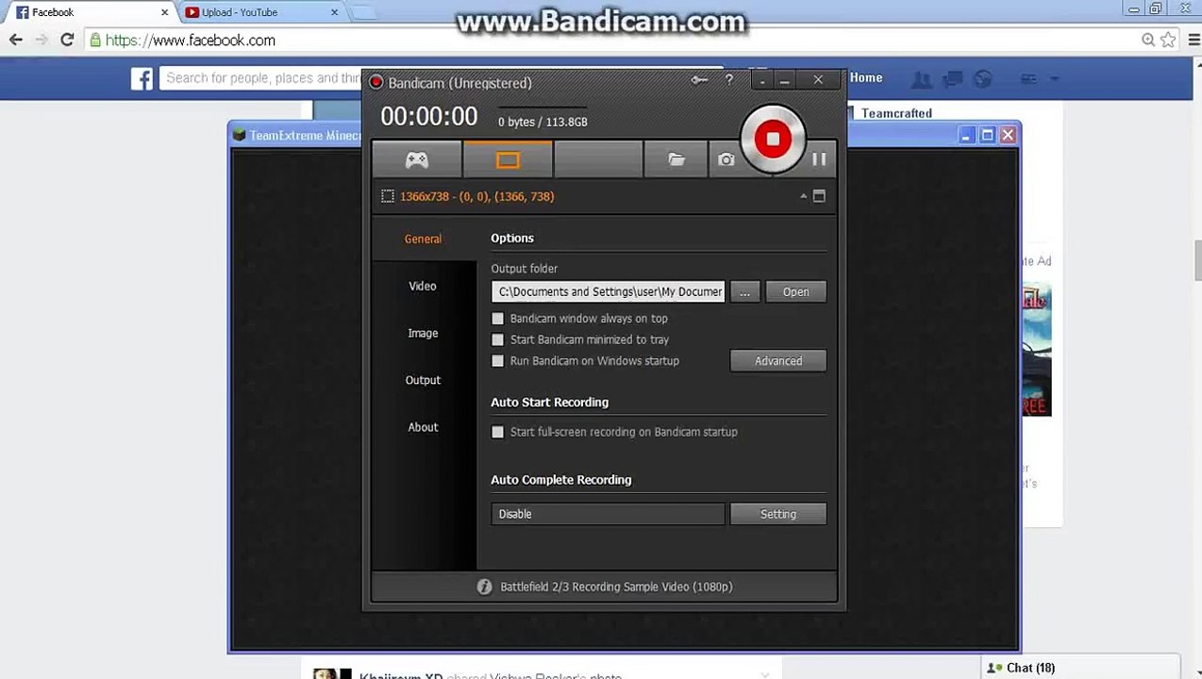This screenshot has width=1202, height=679.
Task: Select the game recording mode gamepad icon
Action: point(416,160)
